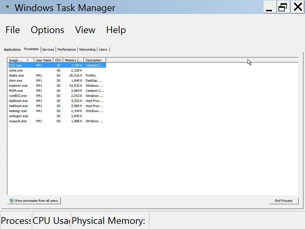Sort by Description column header
The height and width of the screenshot is (229, 305).
coord(95,60)
